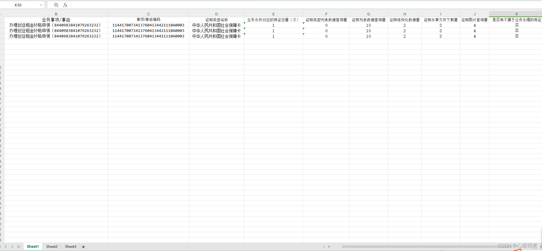Select column J header

[x=475, y=14]
